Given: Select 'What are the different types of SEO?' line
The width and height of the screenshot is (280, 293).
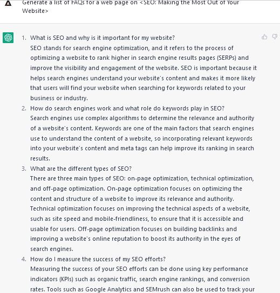Looking at the screenshot, I should pyautogui.click(x=81, y=169).
